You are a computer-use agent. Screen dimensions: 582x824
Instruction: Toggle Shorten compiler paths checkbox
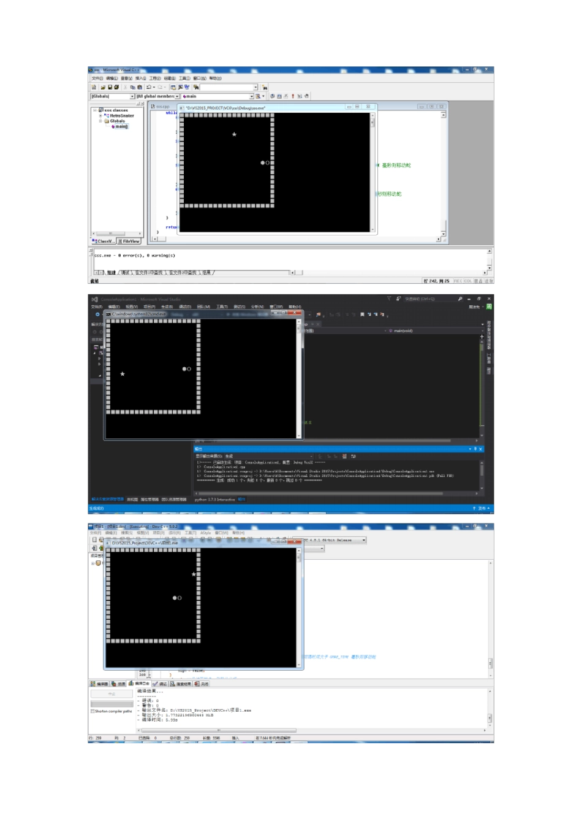click(x=93, y=711)
